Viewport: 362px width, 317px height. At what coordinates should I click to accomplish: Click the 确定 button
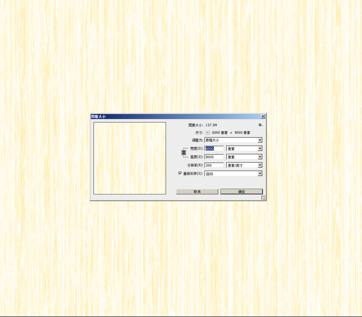241,192
